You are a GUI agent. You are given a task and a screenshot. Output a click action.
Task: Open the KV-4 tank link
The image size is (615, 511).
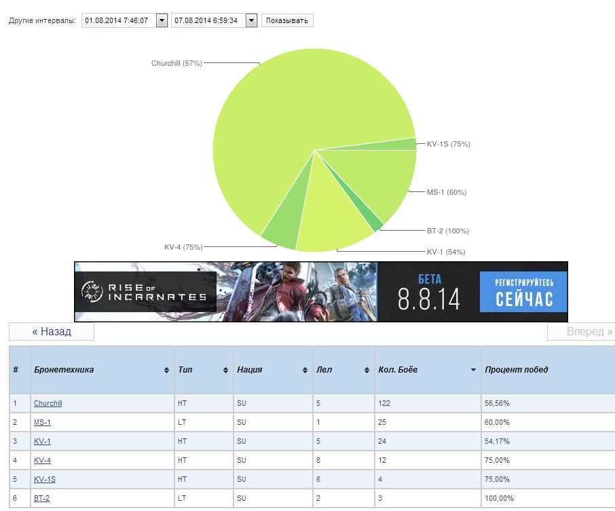pos(42,460)
